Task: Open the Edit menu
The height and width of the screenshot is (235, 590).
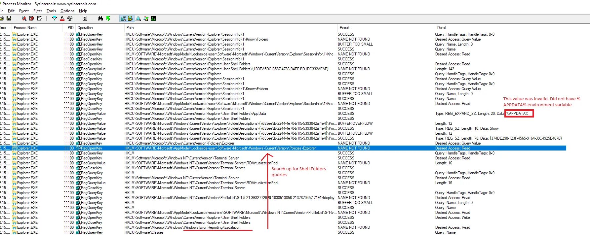Action: [11, 11]
